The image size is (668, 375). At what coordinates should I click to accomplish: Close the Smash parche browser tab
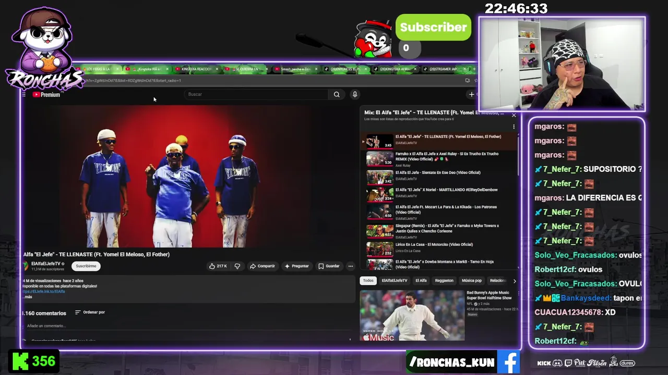pyautogui.click(x=316, y=69)
